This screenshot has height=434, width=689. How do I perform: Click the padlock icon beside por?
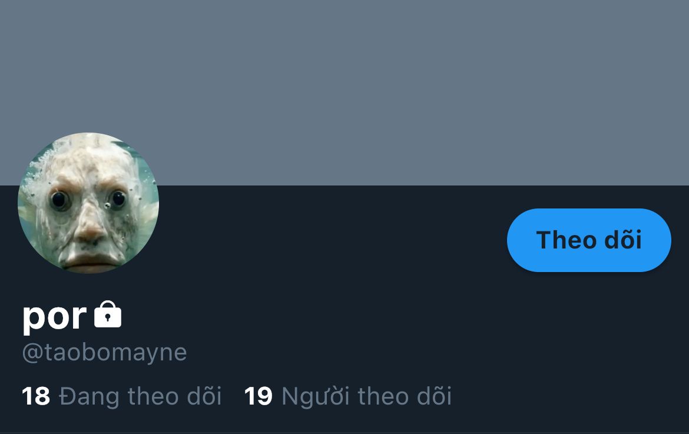[108, 314]
